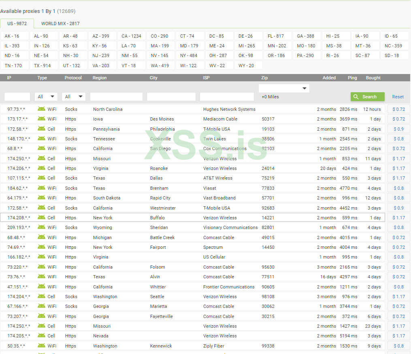The width and height of the screenshot is (411, 354).
Task: Sort by the Ping column header
Action: coord(352,78)
